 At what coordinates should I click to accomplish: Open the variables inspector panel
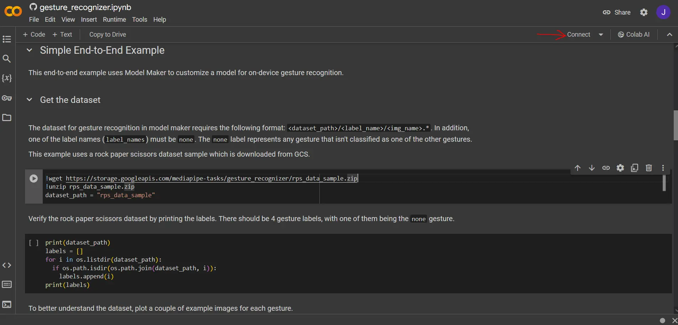(7, 78)
